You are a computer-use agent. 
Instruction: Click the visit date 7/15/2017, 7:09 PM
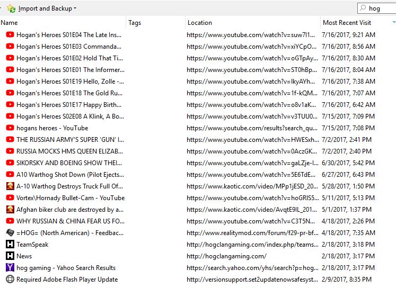point(348,116)
